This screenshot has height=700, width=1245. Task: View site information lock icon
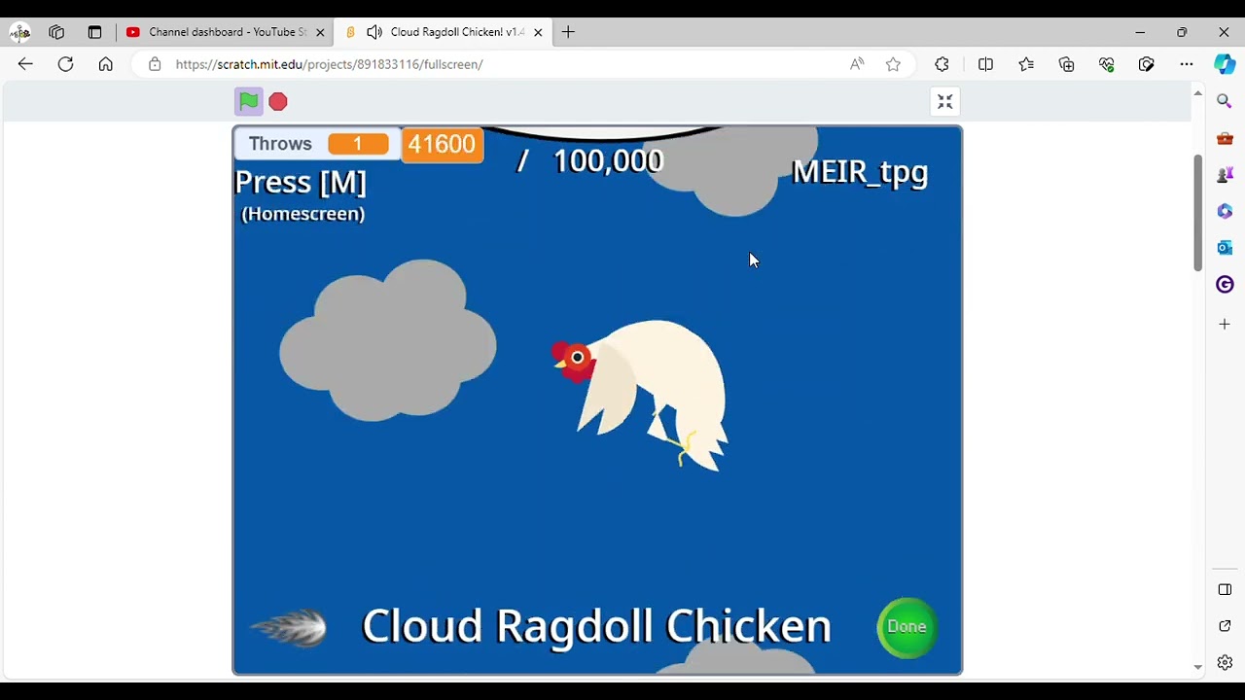[155, 64]
